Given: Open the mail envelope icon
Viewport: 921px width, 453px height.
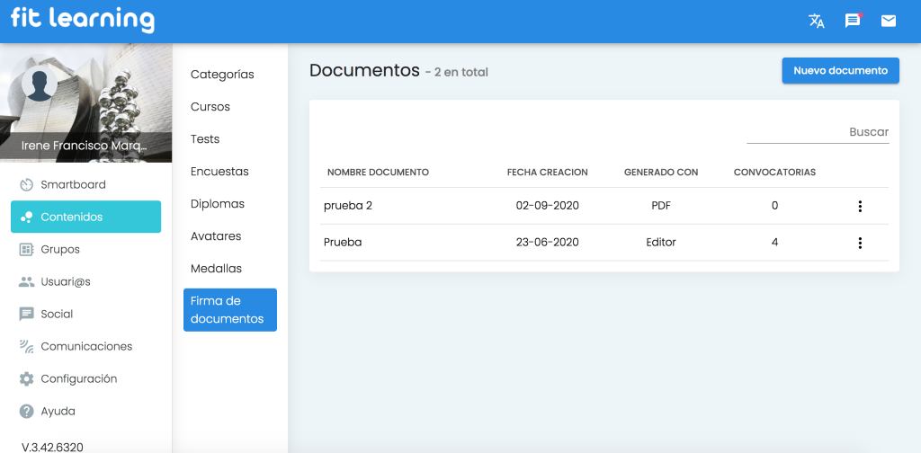Looking at the screenshot, I should click(889, 21).
